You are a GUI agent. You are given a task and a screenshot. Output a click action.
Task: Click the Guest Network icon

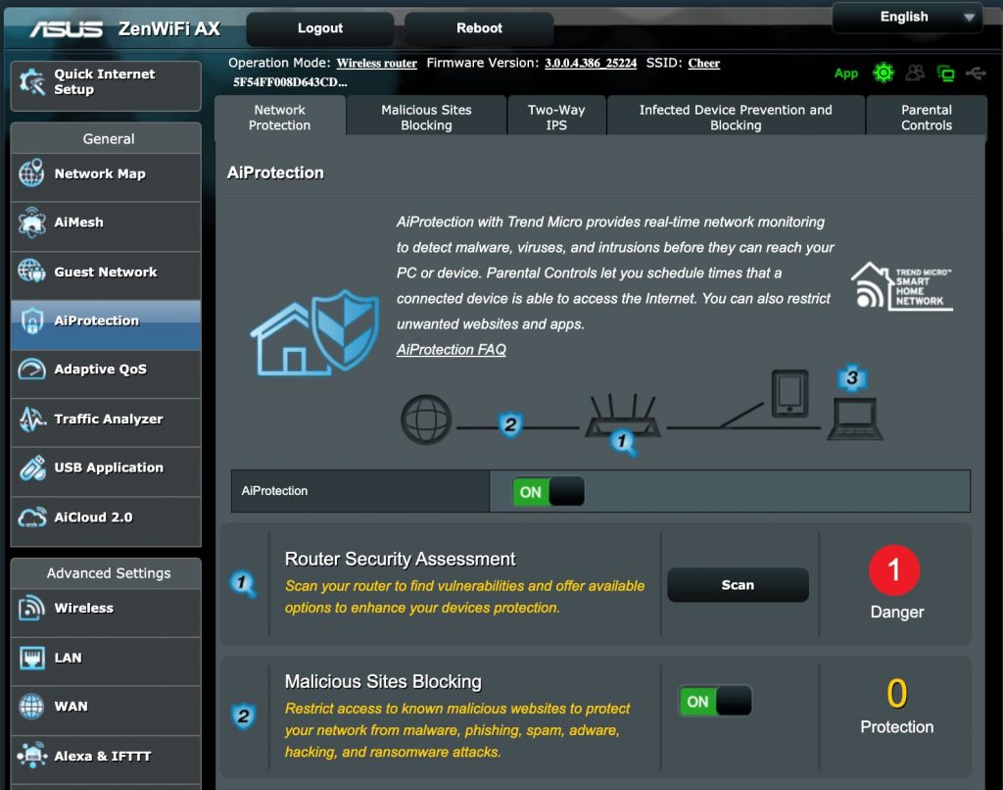(31, 271)
